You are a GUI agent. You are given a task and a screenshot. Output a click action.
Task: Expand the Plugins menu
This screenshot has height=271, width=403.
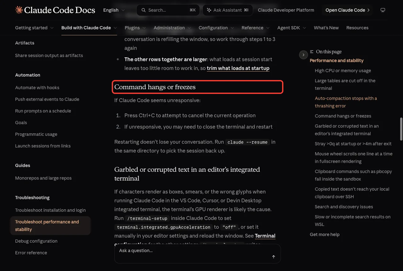135,28
